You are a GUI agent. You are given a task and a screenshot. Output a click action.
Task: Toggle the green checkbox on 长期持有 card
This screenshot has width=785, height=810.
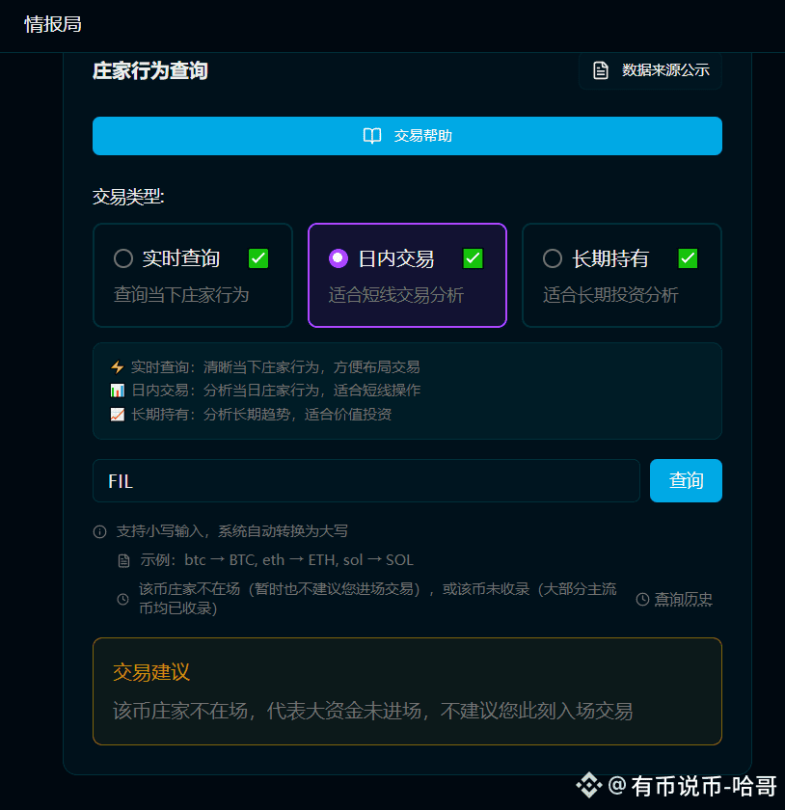[x=688, y=258]
